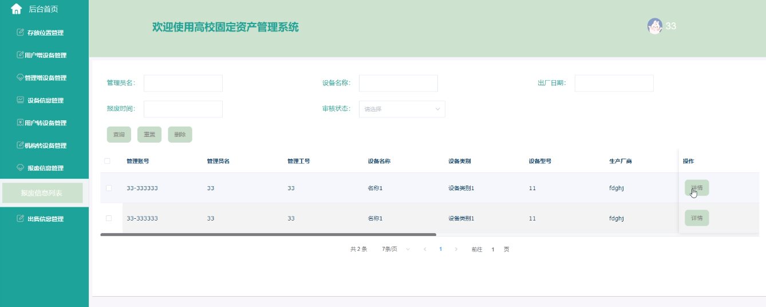
Task: Go to previous page with left arrow
Action: click(425, 249)
